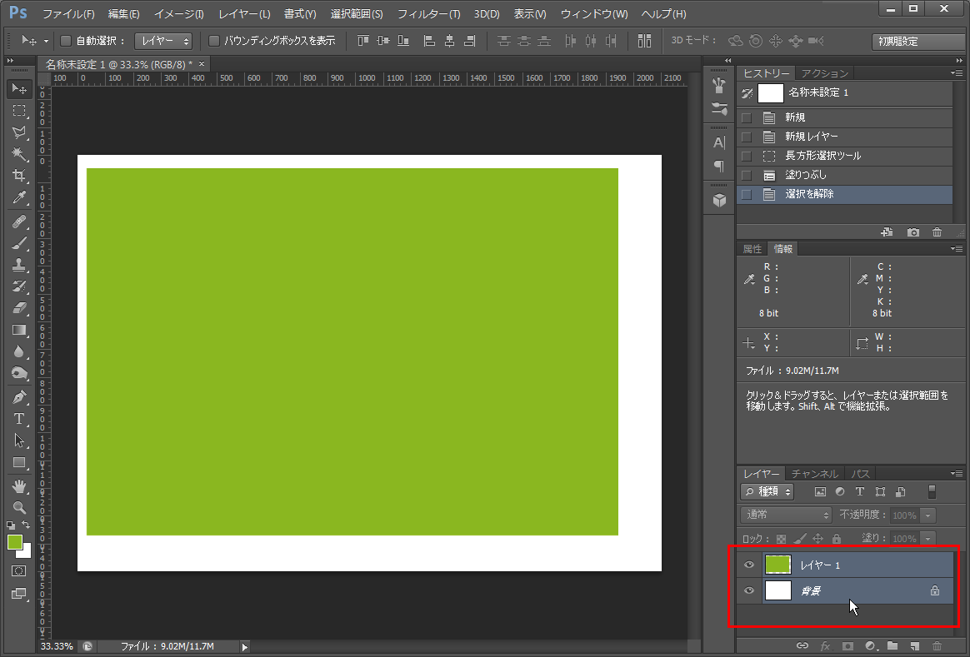Select the 新規レイヤー history state
Screen dimensions: 970x657
(811, 137)
